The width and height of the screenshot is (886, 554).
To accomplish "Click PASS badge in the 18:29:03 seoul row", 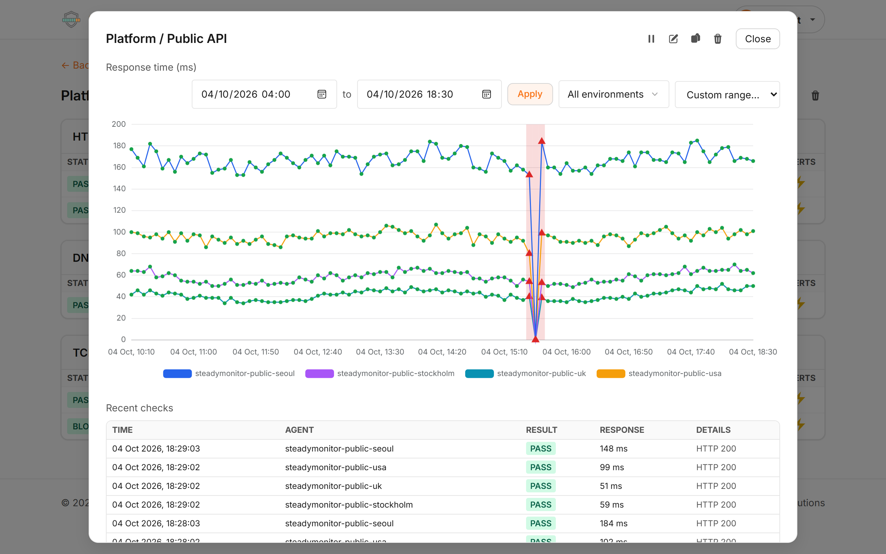I will coord(541,448).
